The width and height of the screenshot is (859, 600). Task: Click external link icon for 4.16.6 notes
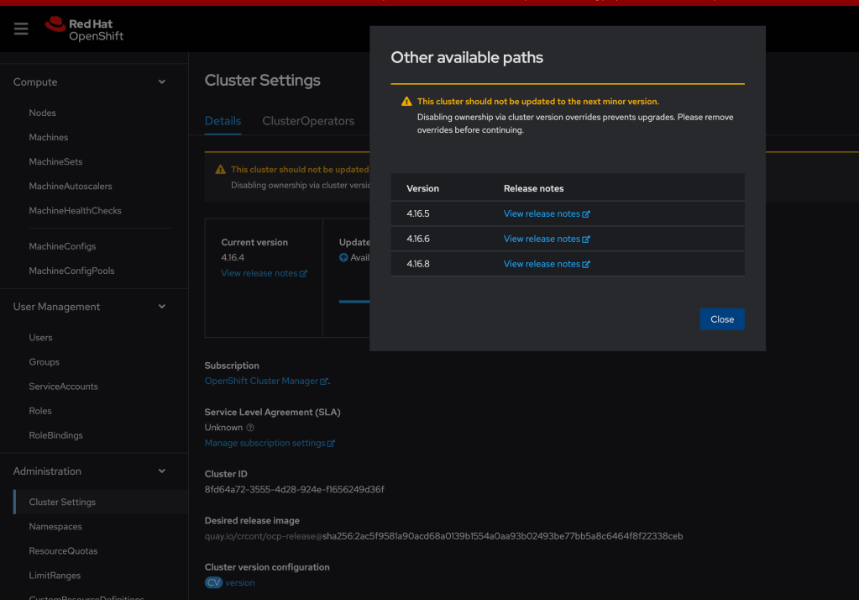586,239
